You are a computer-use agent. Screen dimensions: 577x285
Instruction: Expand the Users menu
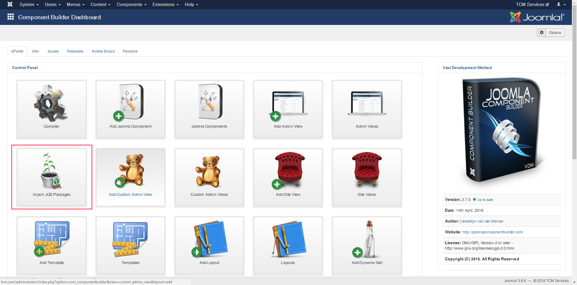(53, 5)
